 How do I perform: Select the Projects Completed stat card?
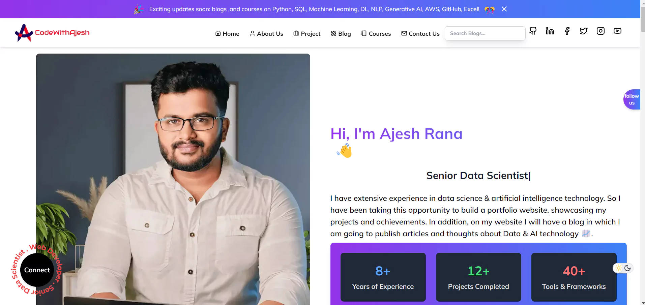coord(478,277)
